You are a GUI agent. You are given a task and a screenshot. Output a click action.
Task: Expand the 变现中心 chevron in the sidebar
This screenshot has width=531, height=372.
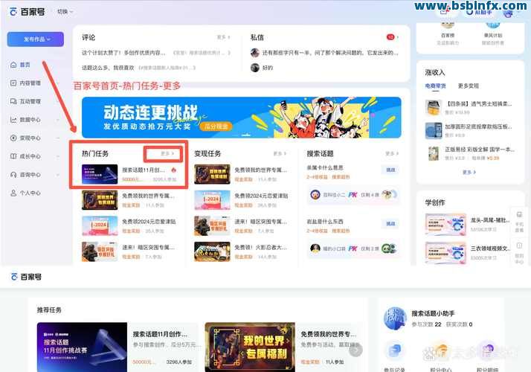(57, 138)
